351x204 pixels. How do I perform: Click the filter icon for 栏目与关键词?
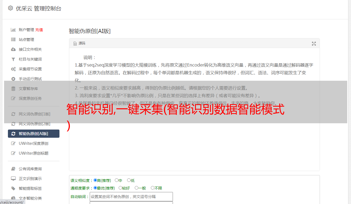point(13,59)
